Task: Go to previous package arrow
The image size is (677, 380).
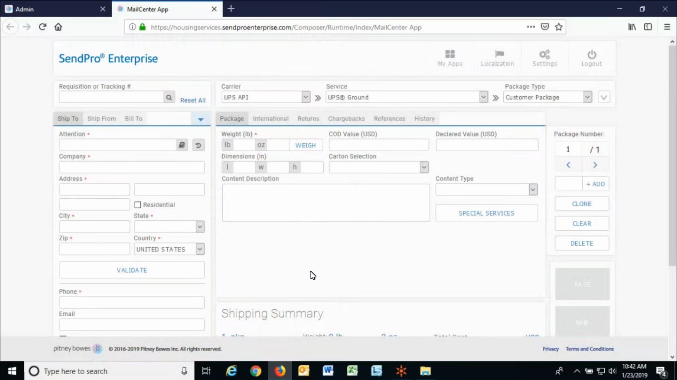Action: 568,165
